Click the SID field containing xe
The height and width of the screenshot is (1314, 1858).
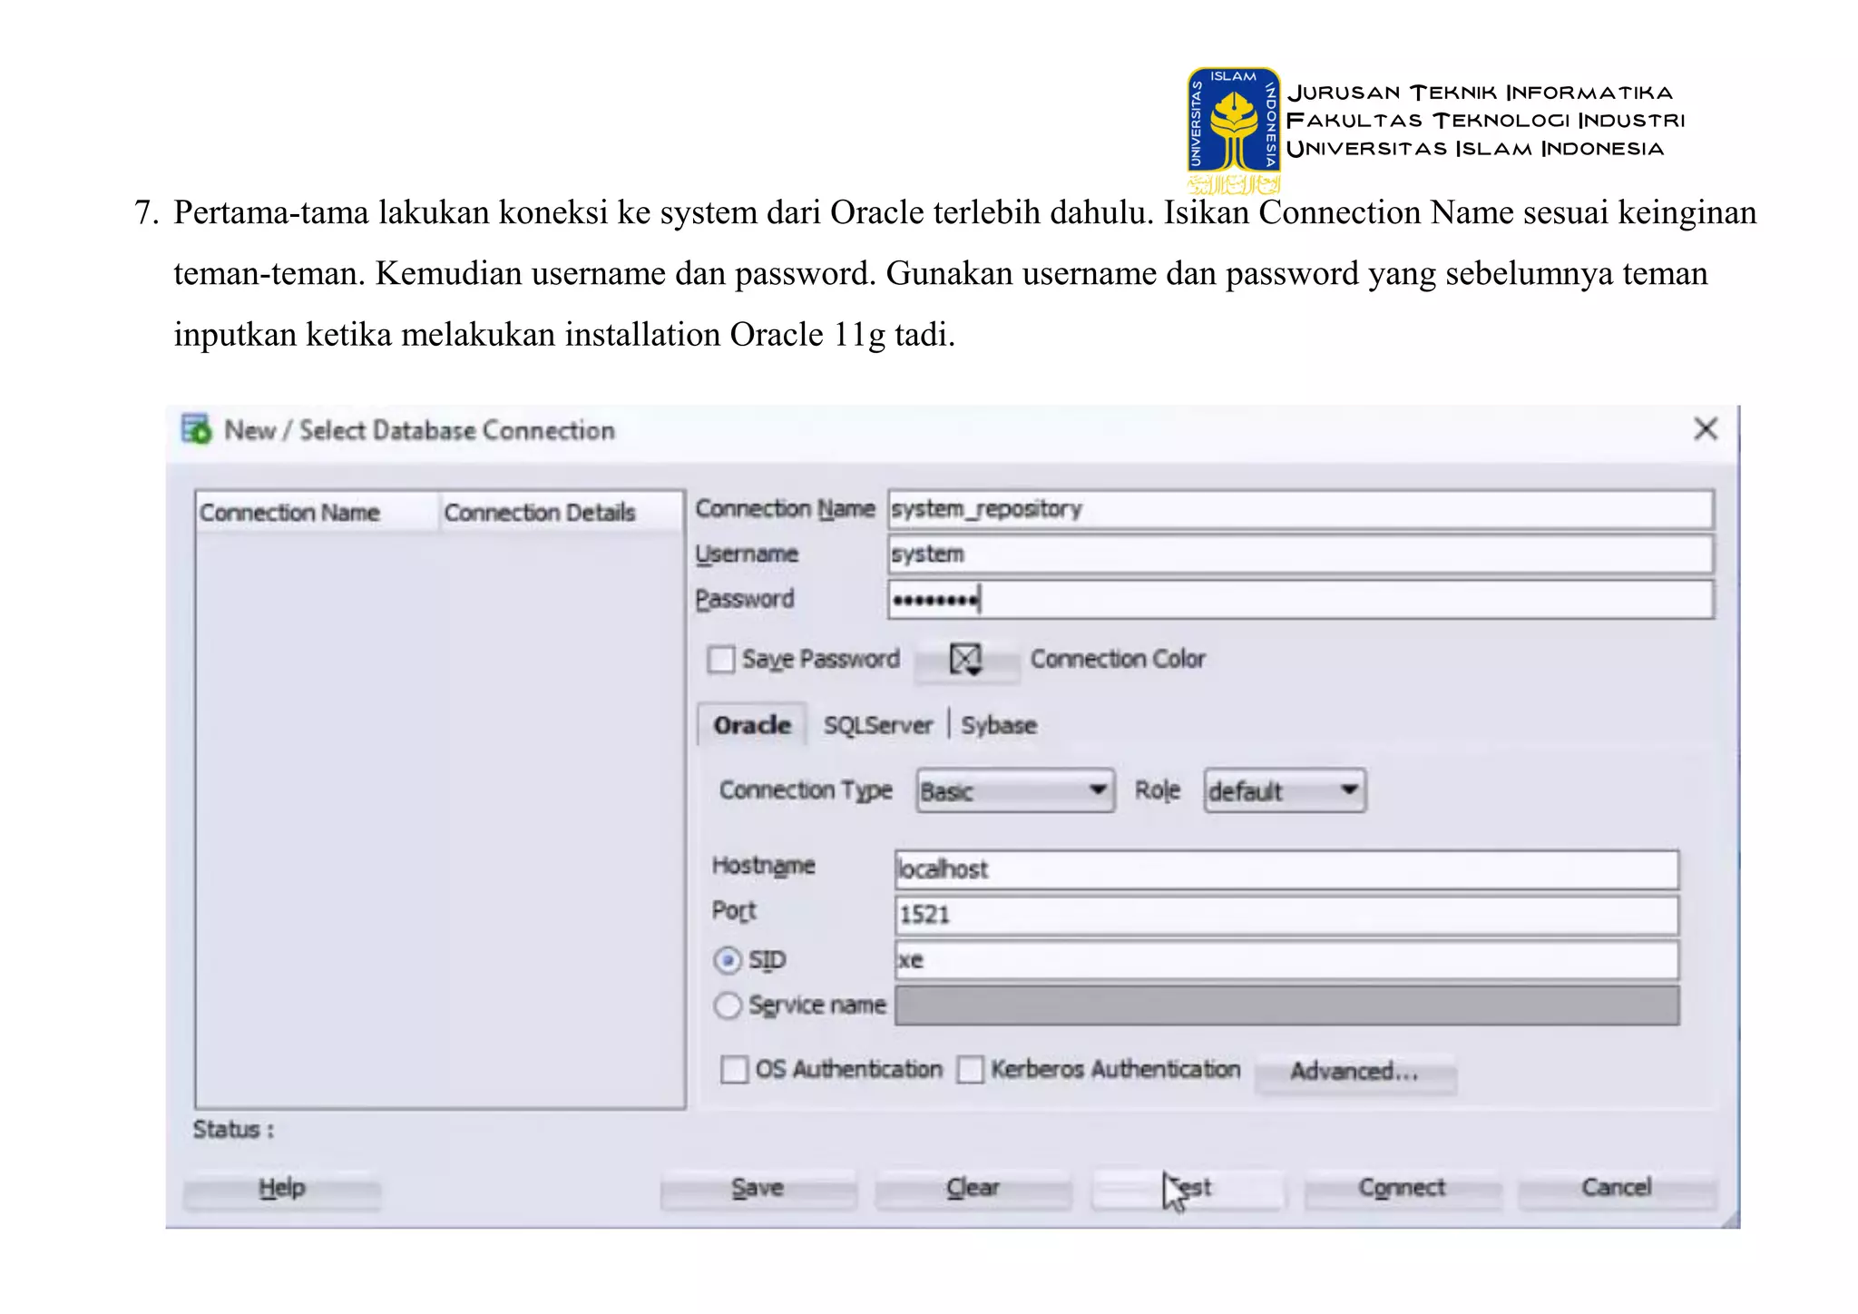[x=1286, y=960]
